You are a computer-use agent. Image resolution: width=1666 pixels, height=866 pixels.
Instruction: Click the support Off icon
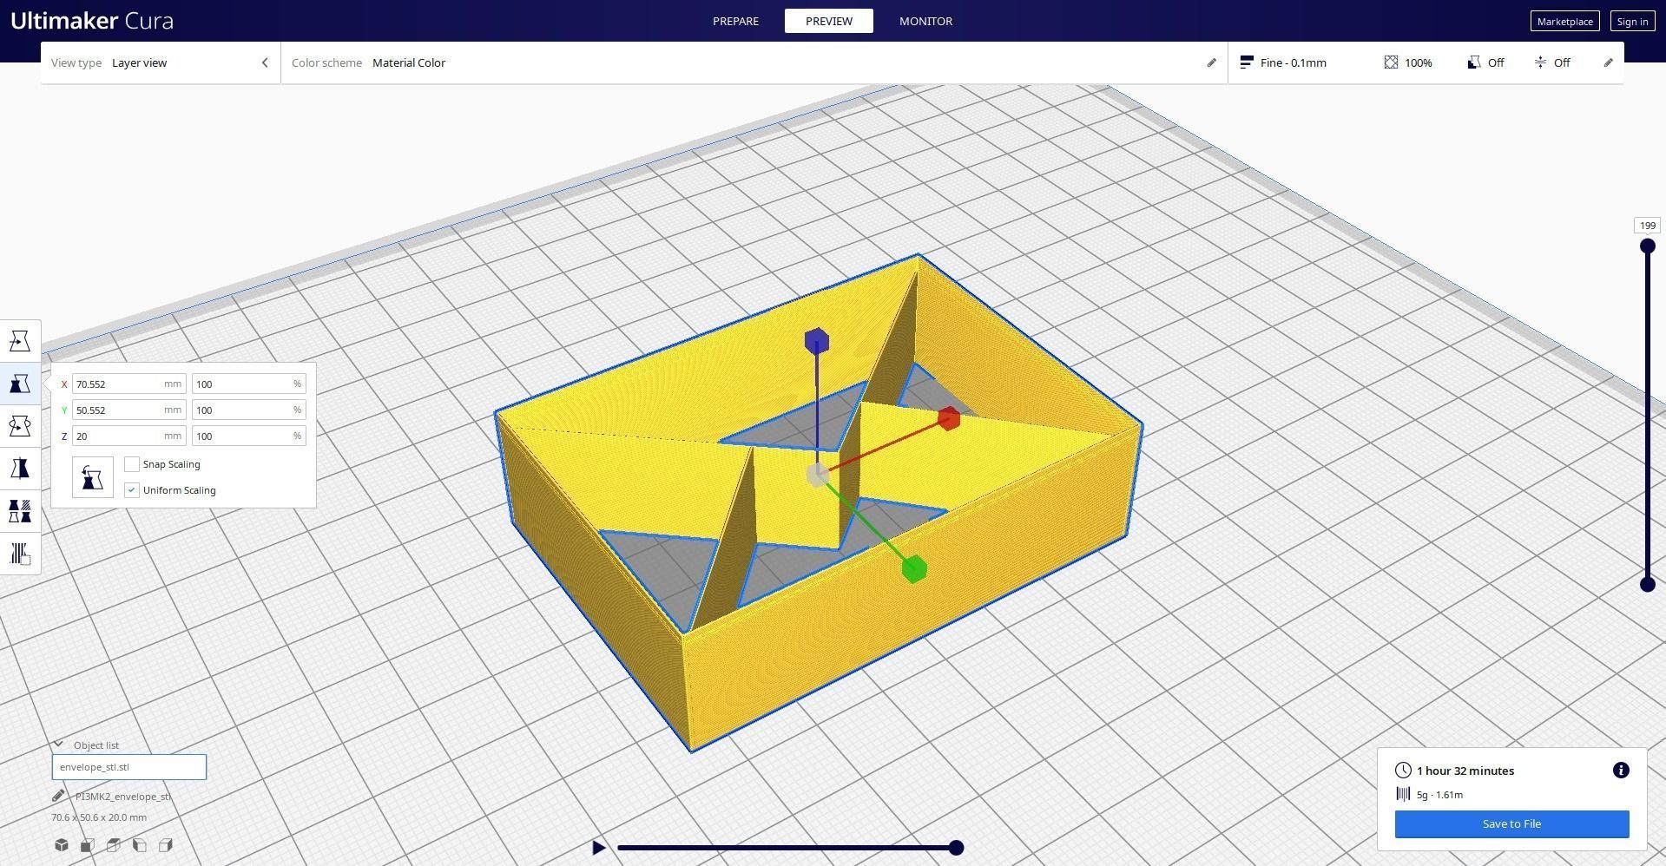pyautogui.click(x=1474, y=62)
